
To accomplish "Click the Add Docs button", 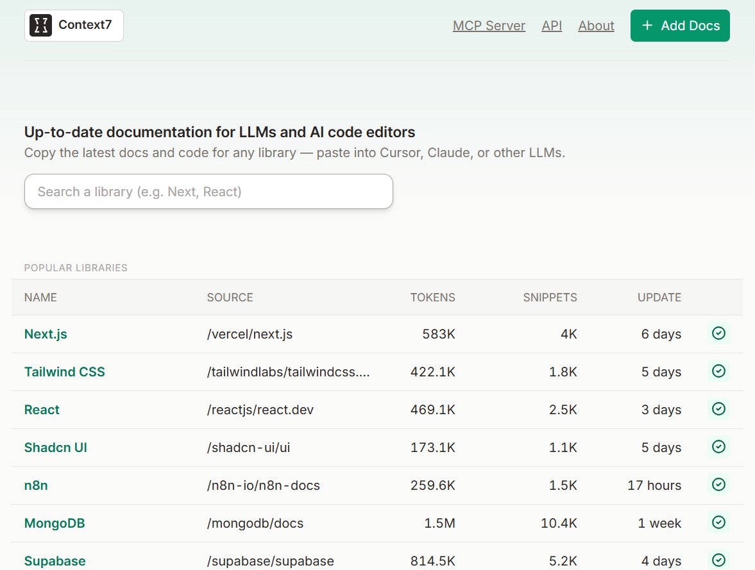I will tap(680, 26).
